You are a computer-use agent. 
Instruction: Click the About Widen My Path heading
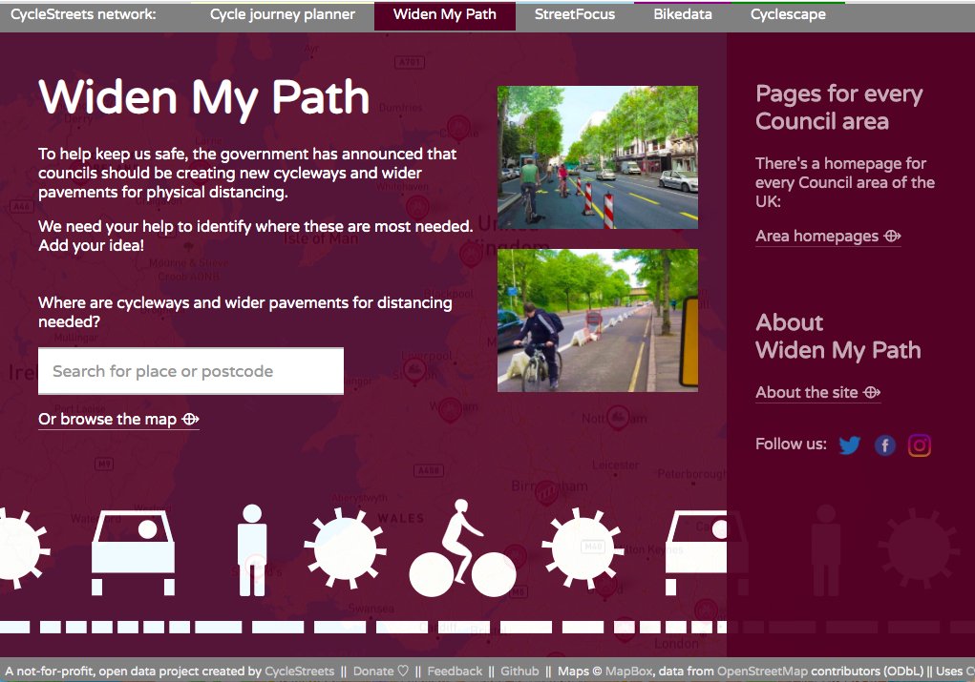pyautogui.click(x=837, y=336)
